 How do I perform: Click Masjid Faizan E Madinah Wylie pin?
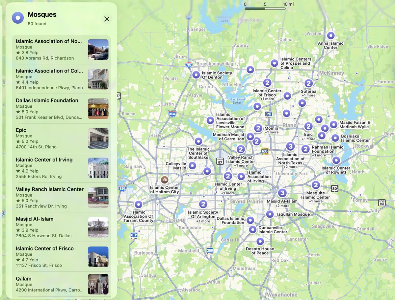pyautogui.click(x=333, y=124)
